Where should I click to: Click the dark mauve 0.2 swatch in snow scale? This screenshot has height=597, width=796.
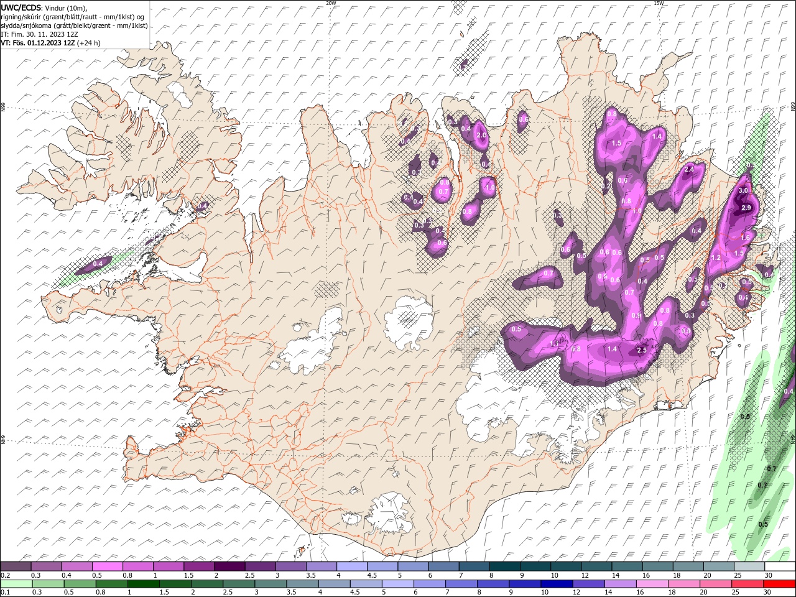16,567
